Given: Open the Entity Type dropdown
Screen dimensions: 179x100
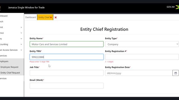Looking at the screenshot, I should point(142,44).
